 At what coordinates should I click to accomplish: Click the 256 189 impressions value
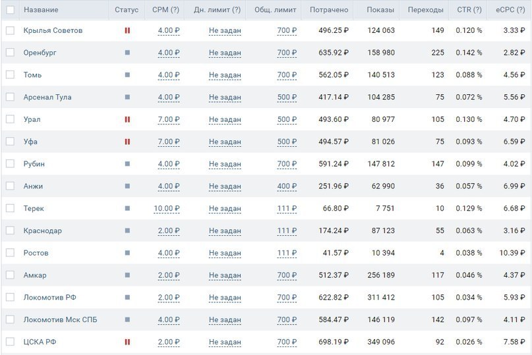coord(381,275)
